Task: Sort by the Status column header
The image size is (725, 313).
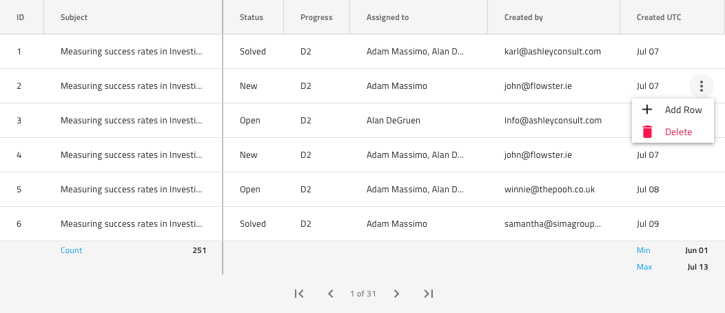Action: (x=251, y=17)
